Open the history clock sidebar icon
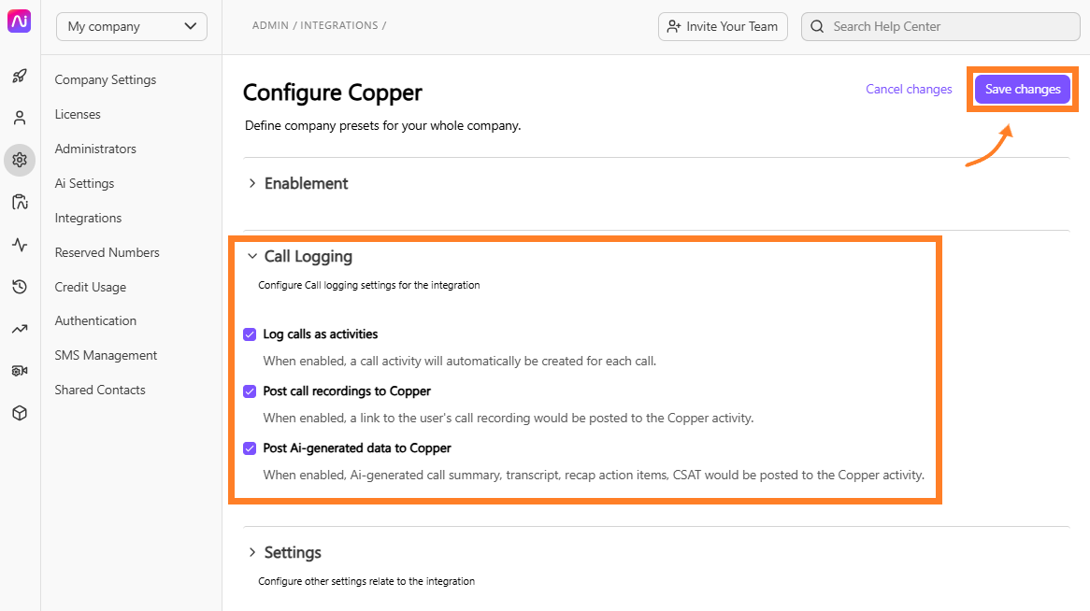The height and width of the screenshot is (611, 1090). coord(20,287)
